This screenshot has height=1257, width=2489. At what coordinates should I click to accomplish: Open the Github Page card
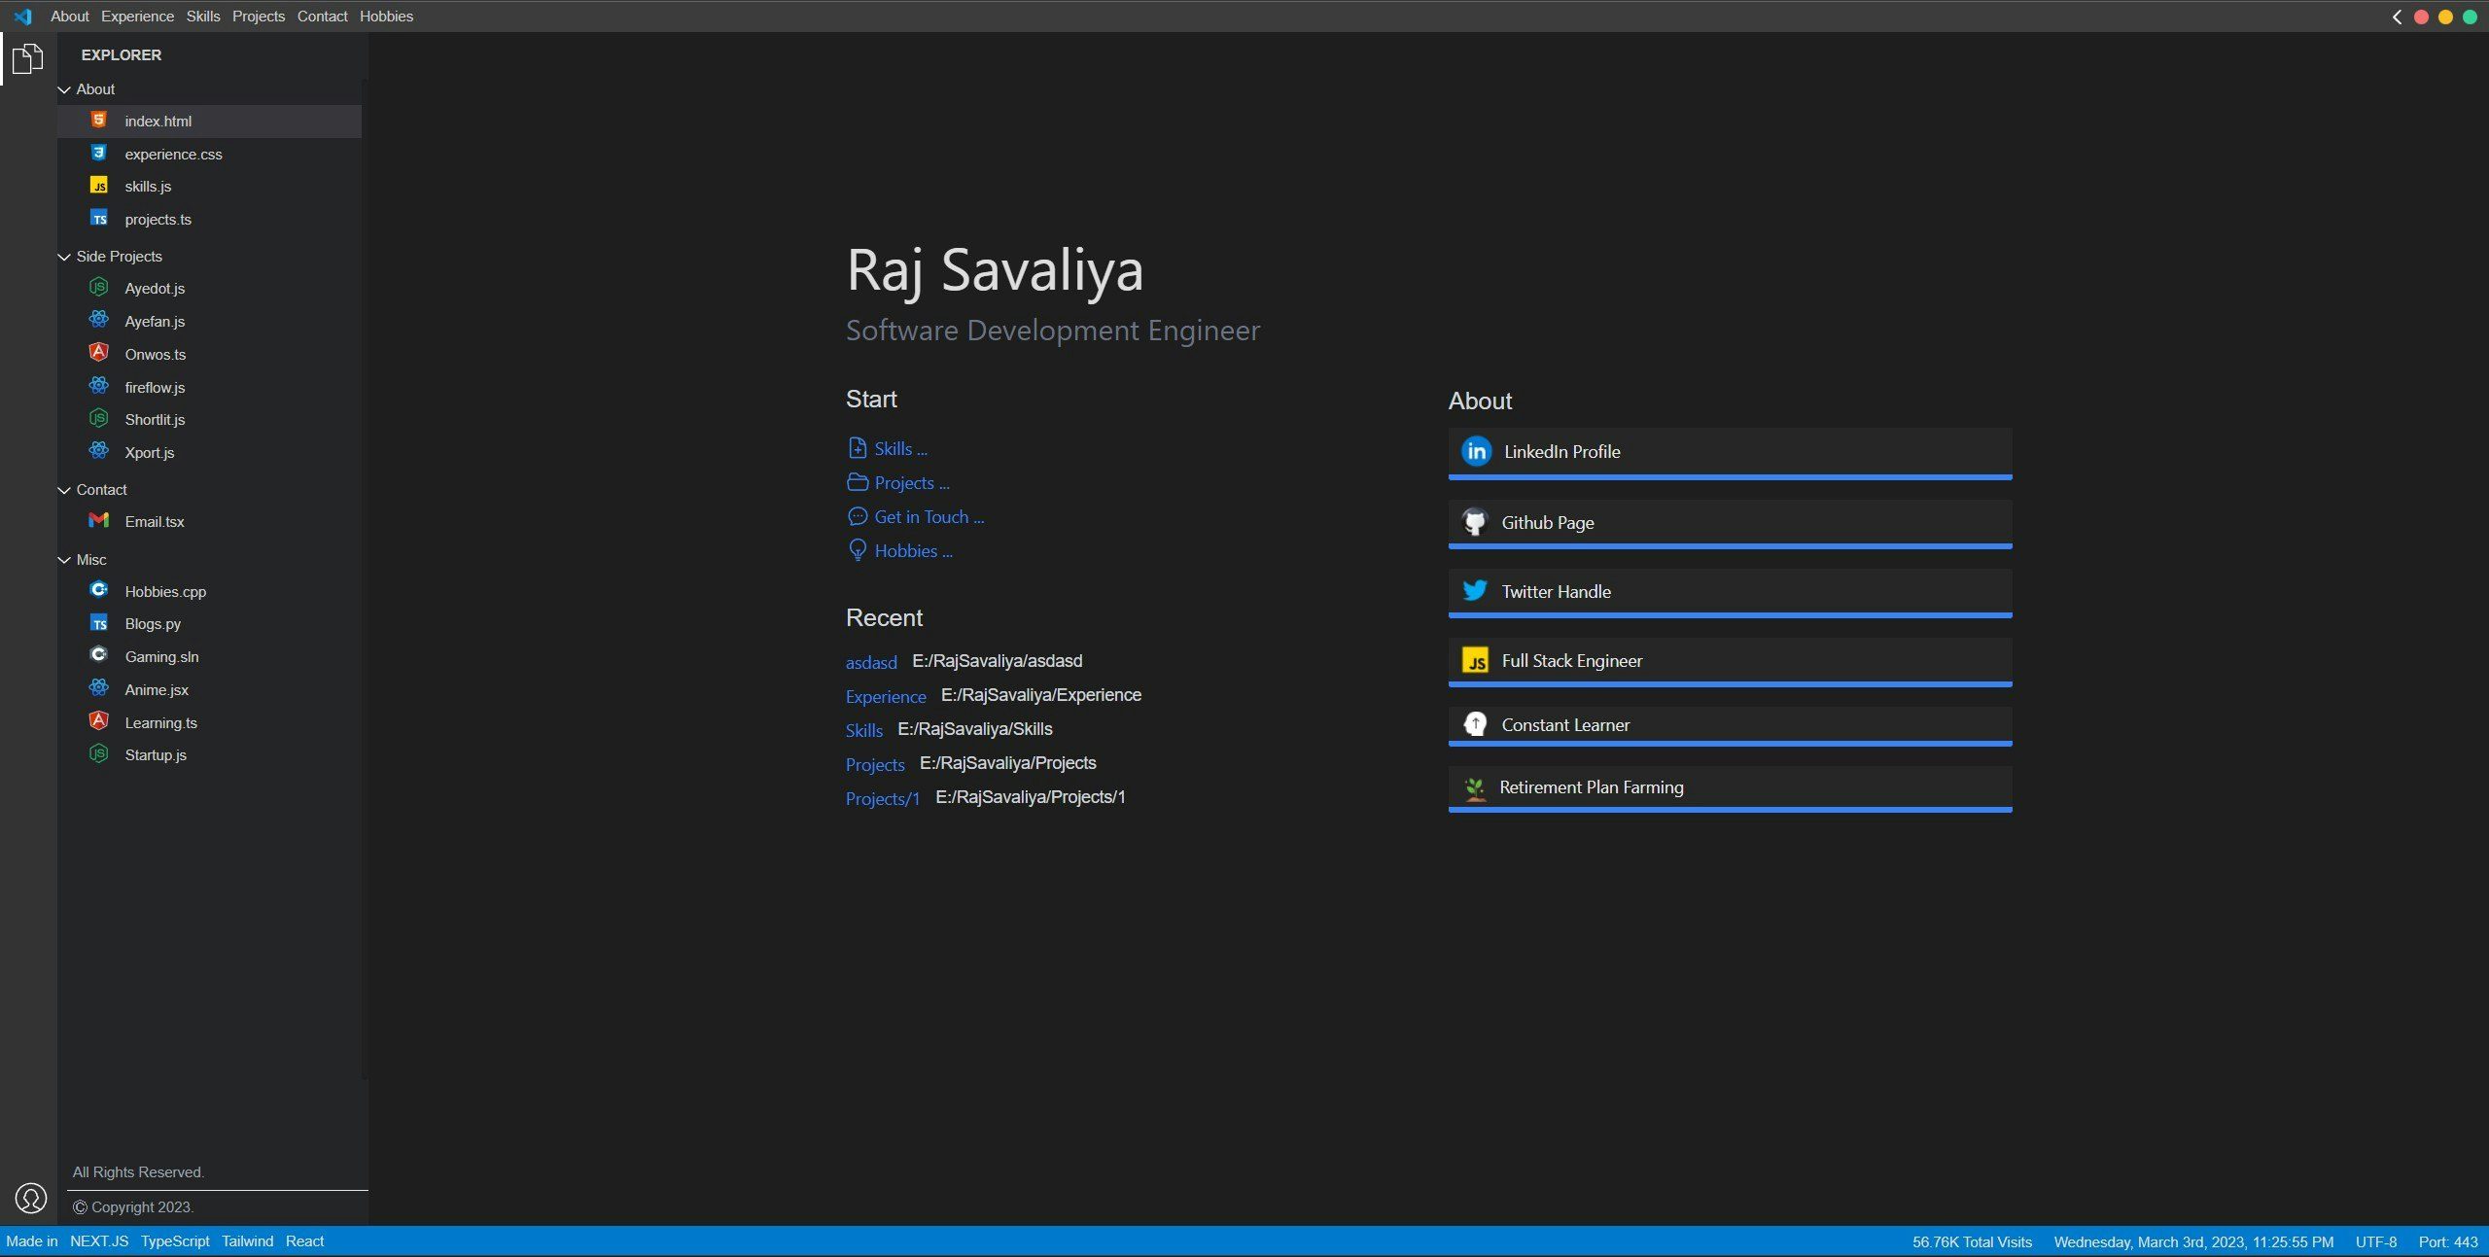click(x=1730, y=524)
